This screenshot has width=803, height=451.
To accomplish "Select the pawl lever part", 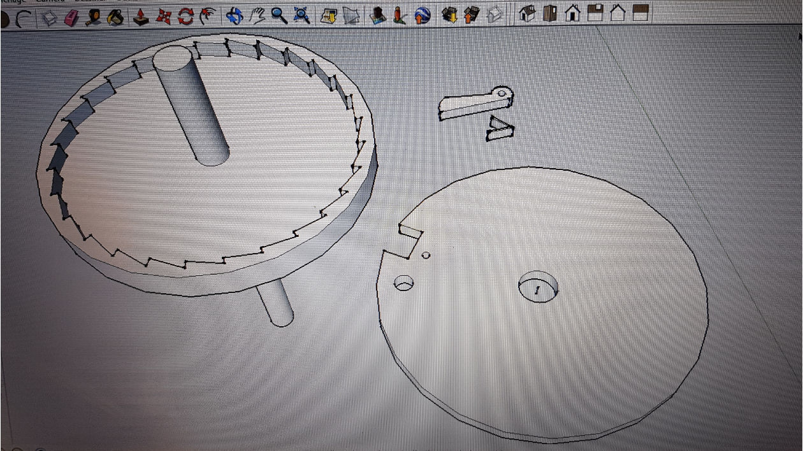I will [x=476, y=103].
